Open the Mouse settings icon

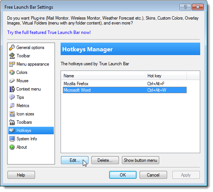(x=12, y=81)
